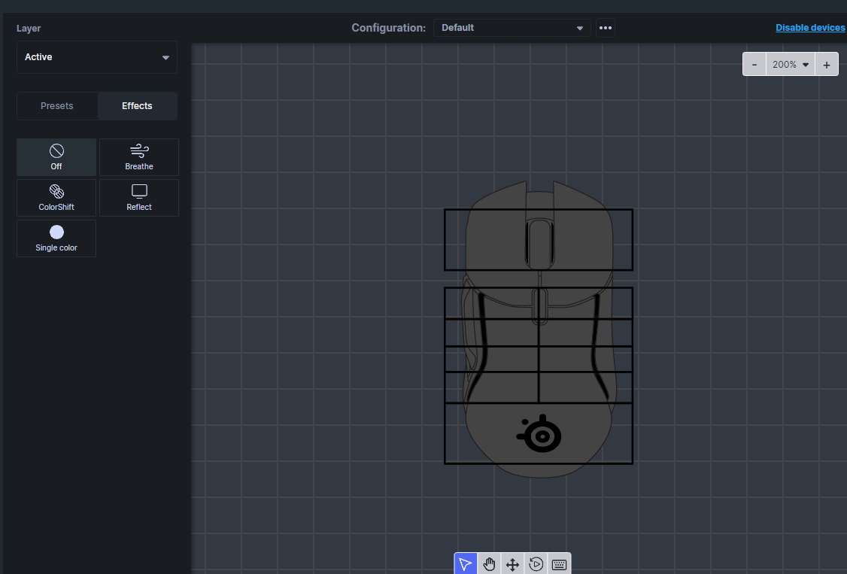Choose the four-arrow move tool
The image size is (847, 574).
(512, 564)
